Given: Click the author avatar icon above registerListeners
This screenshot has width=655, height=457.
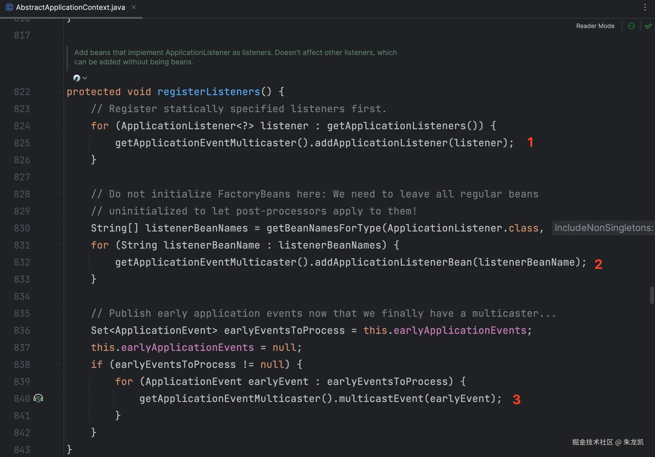Looking at the screenshot, I should pos(77,78).
